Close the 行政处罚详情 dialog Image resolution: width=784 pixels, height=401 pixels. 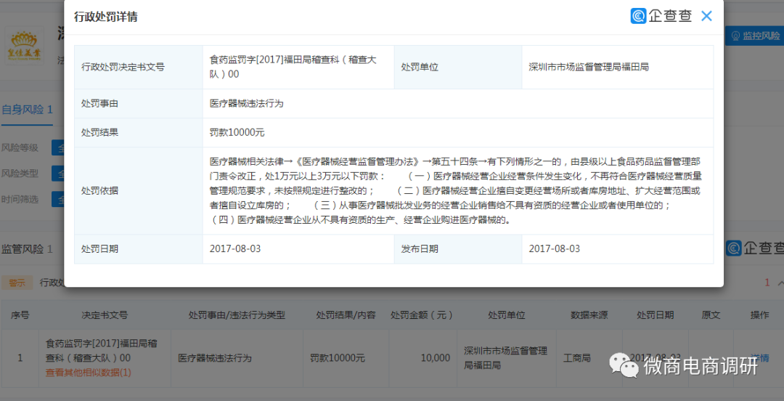click(x=706, y=16)
